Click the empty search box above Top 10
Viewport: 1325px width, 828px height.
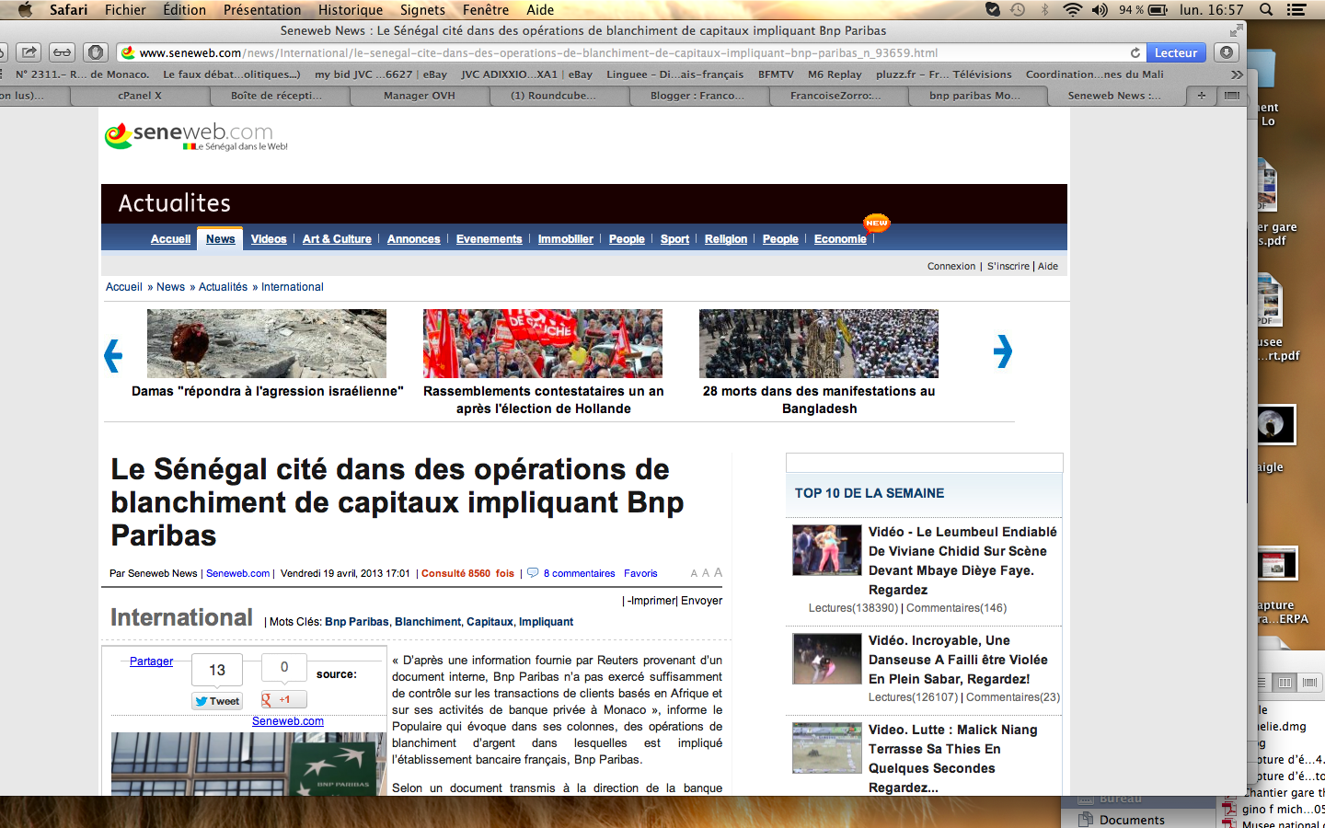click(925, 463)
